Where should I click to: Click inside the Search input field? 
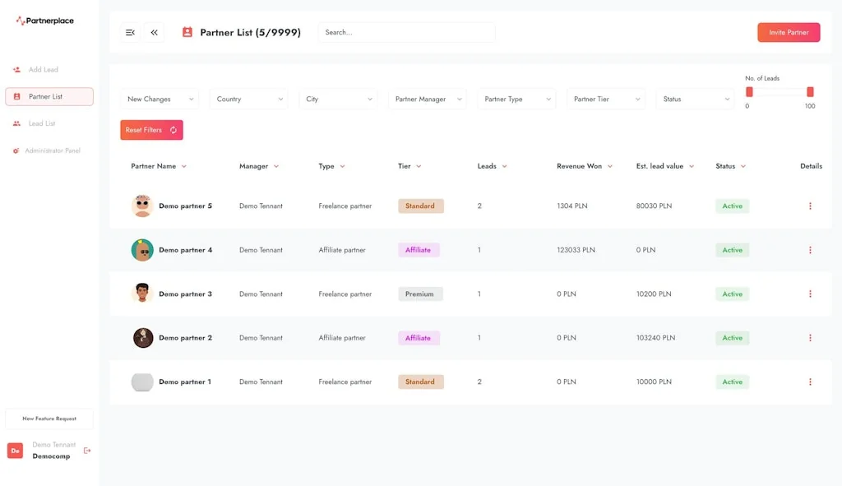pyautogui.click(x=405, y=32)
